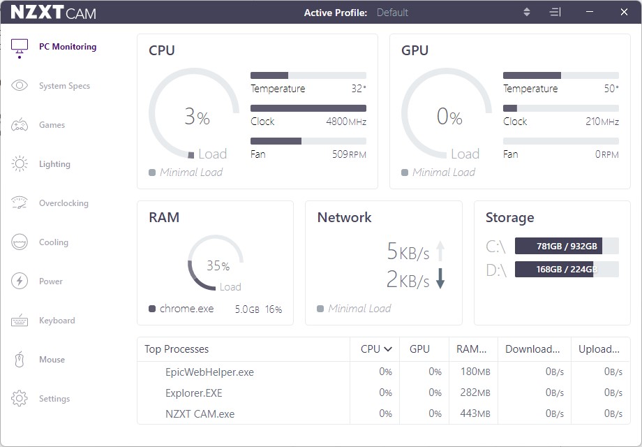
Task: Open Lighting via the sun icon
Action: click(x=20, y=164)
